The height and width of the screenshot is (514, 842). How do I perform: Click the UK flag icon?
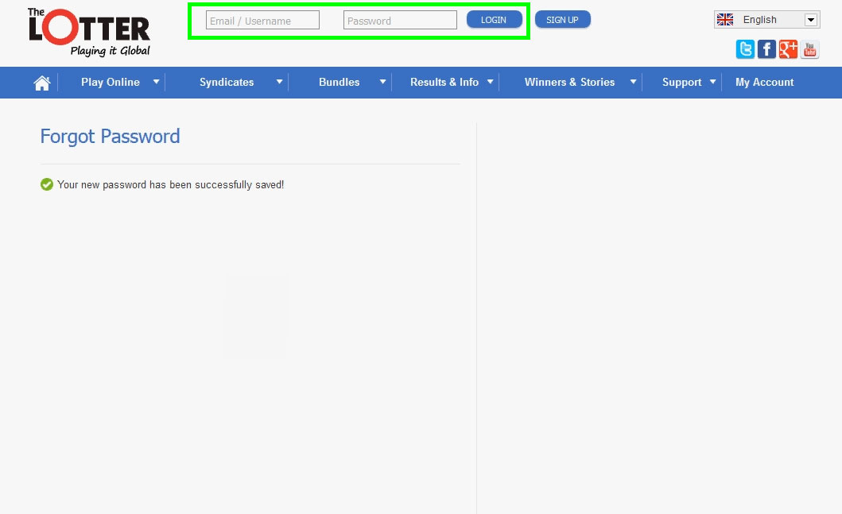coord(725,20)
